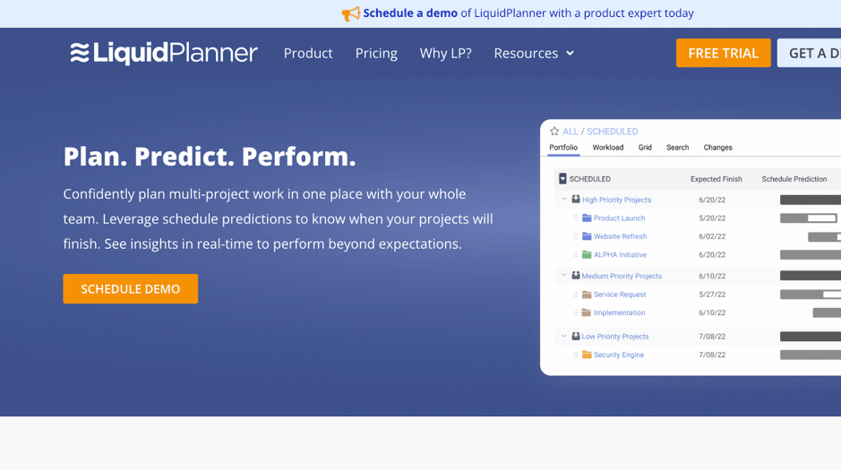Click drag handle next to Product Launch
841x470 pixels.
pos(576,218)
